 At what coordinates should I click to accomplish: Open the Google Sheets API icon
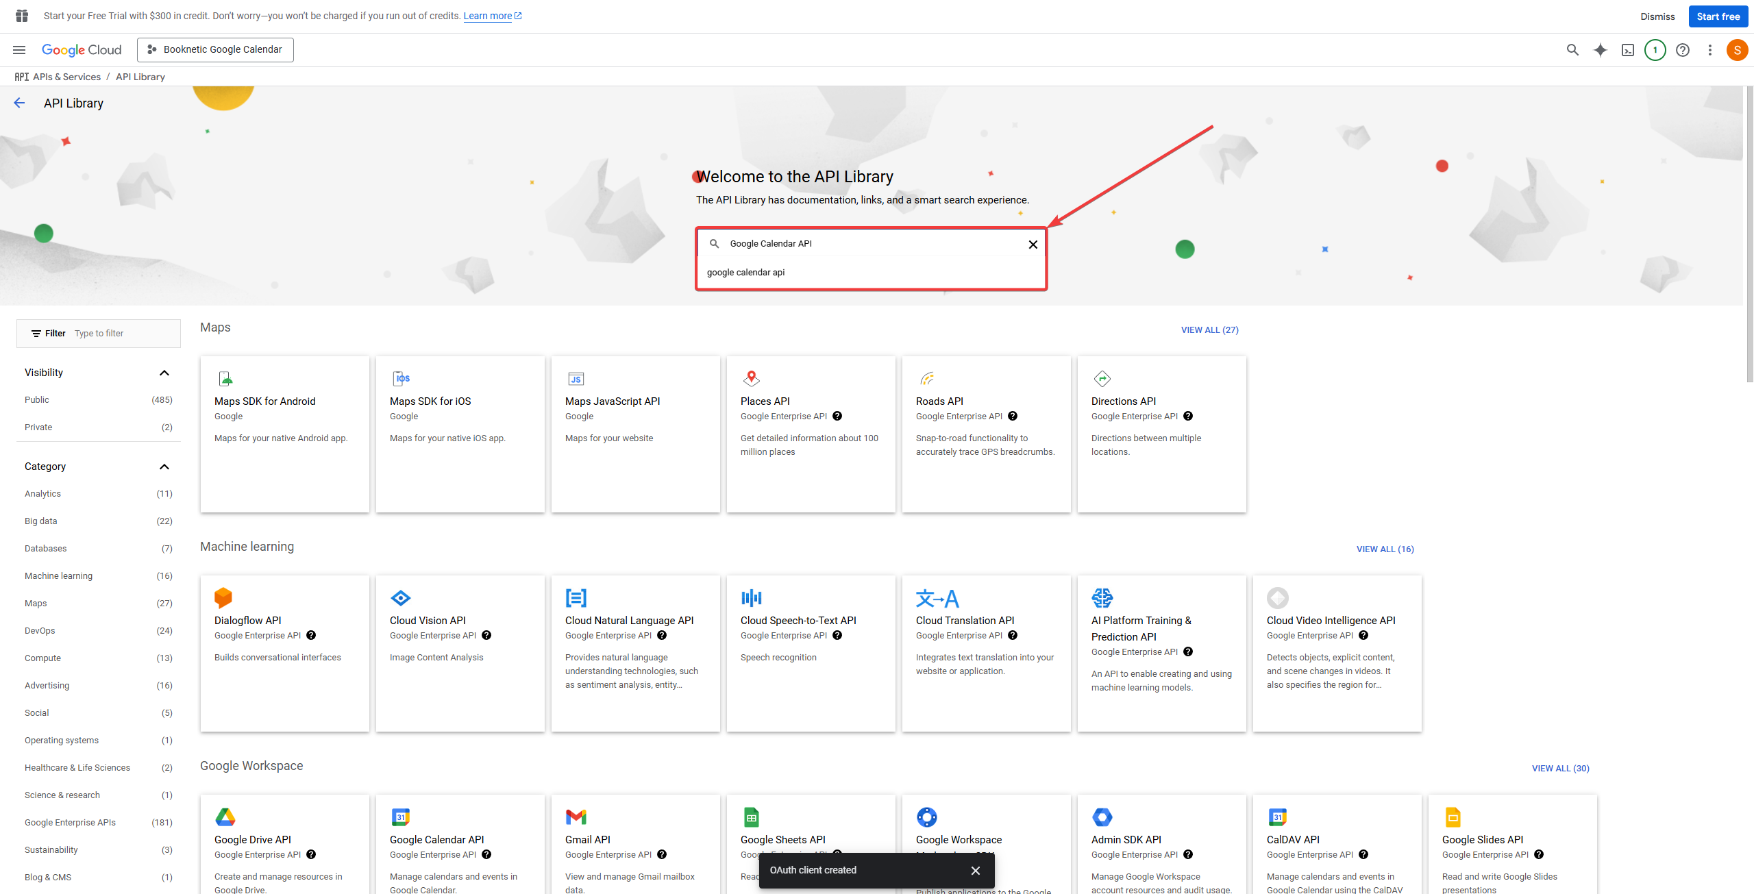coord(752,817)
